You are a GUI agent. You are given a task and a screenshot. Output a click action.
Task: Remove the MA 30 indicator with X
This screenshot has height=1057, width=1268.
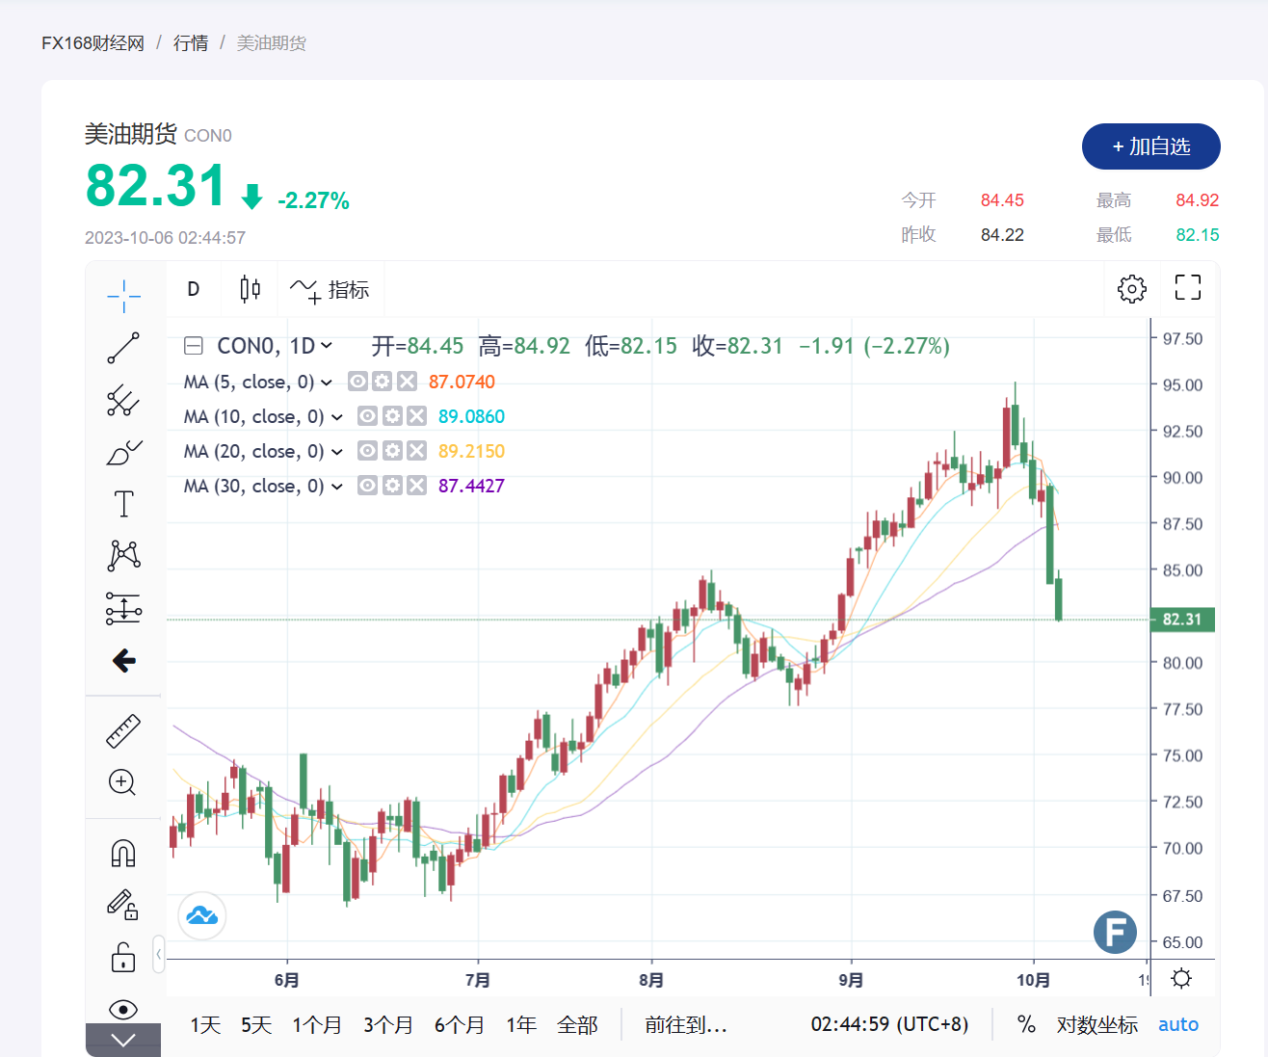[x=416, y=486]
